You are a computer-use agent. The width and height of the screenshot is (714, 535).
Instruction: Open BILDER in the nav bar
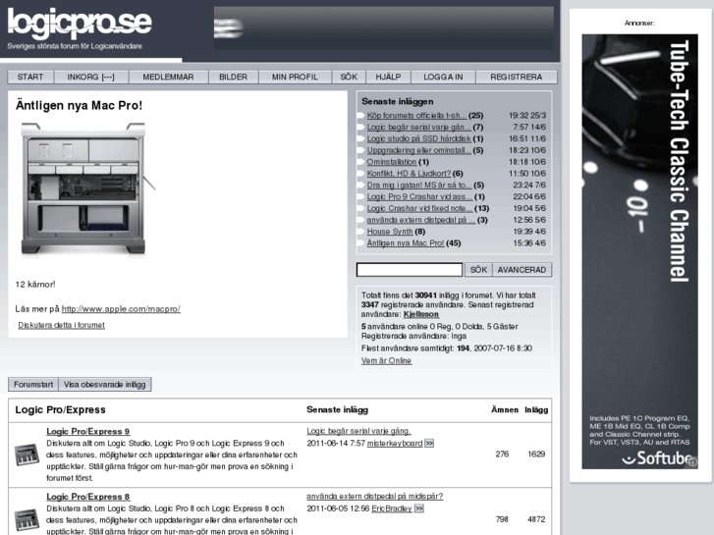pyautogui.click(x=233, y=77)
